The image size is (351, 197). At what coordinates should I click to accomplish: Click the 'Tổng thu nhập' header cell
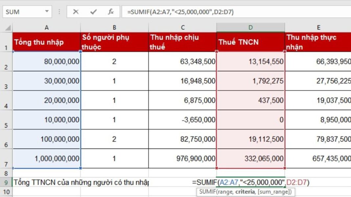(x=47, y=42)
